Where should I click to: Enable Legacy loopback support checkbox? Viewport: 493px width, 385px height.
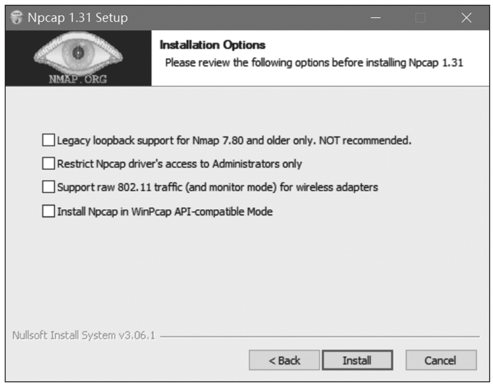[48, 141]
